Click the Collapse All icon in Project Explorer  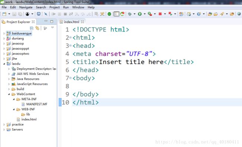[32, 28]
